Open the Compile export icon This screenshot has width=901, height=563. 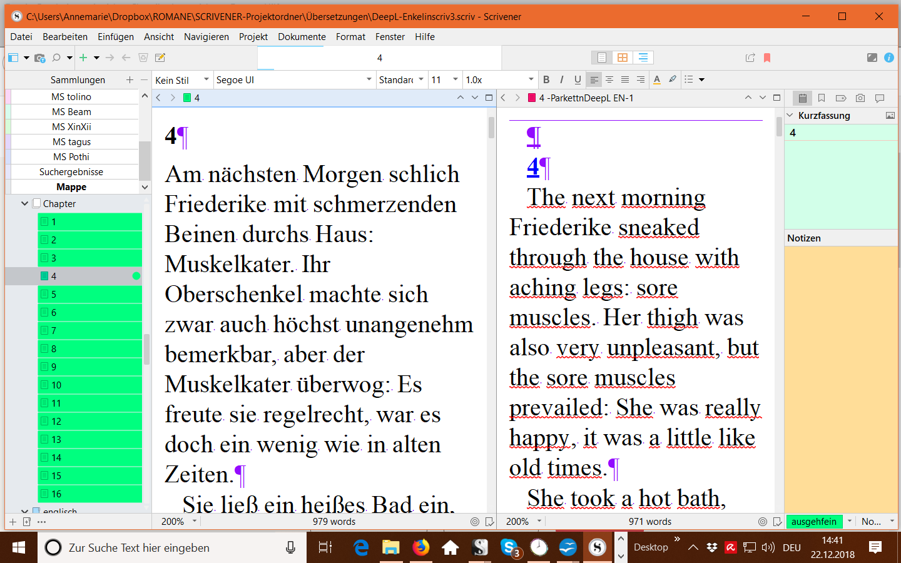(750, 58)
